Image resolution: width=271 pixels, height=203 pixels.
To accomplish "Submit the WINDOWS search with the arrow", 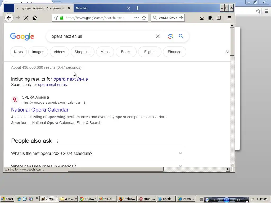I will coord(181,18).
